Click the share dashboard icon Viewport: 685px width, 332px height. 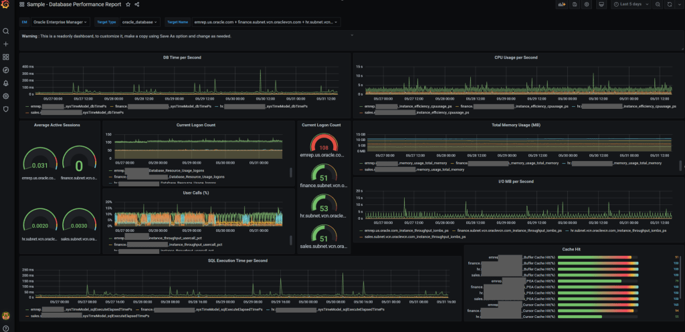coord(137,5)
